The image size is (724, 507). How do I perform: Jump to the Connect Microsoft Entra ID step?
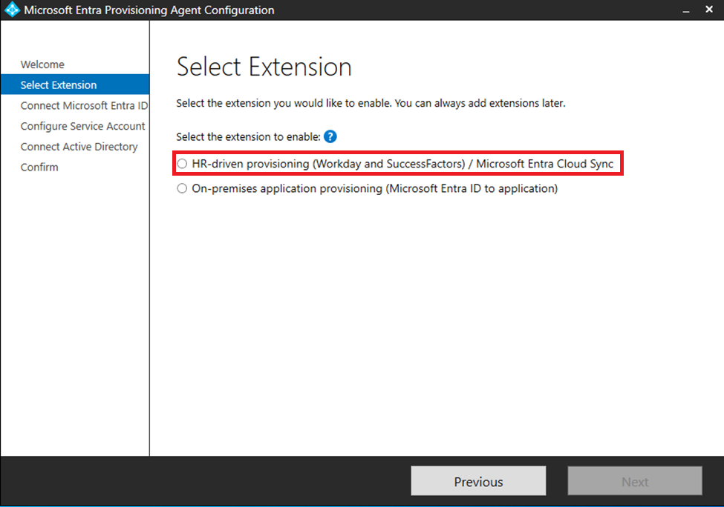pos(84,105)
